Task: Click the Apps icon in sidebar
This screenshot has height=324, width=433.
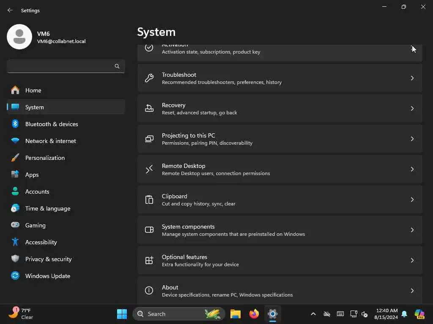Action: pyautogui.click(x=15, y=174)
